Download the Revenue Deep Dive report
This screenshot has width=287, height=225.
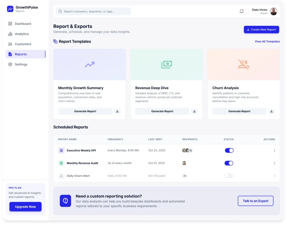[x=194, y=111]
